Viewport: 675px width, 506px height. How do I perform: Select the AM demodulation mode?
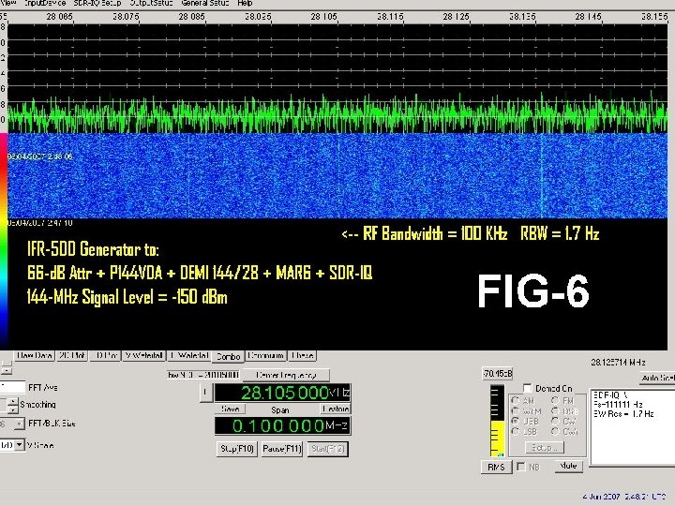point(516,401)
